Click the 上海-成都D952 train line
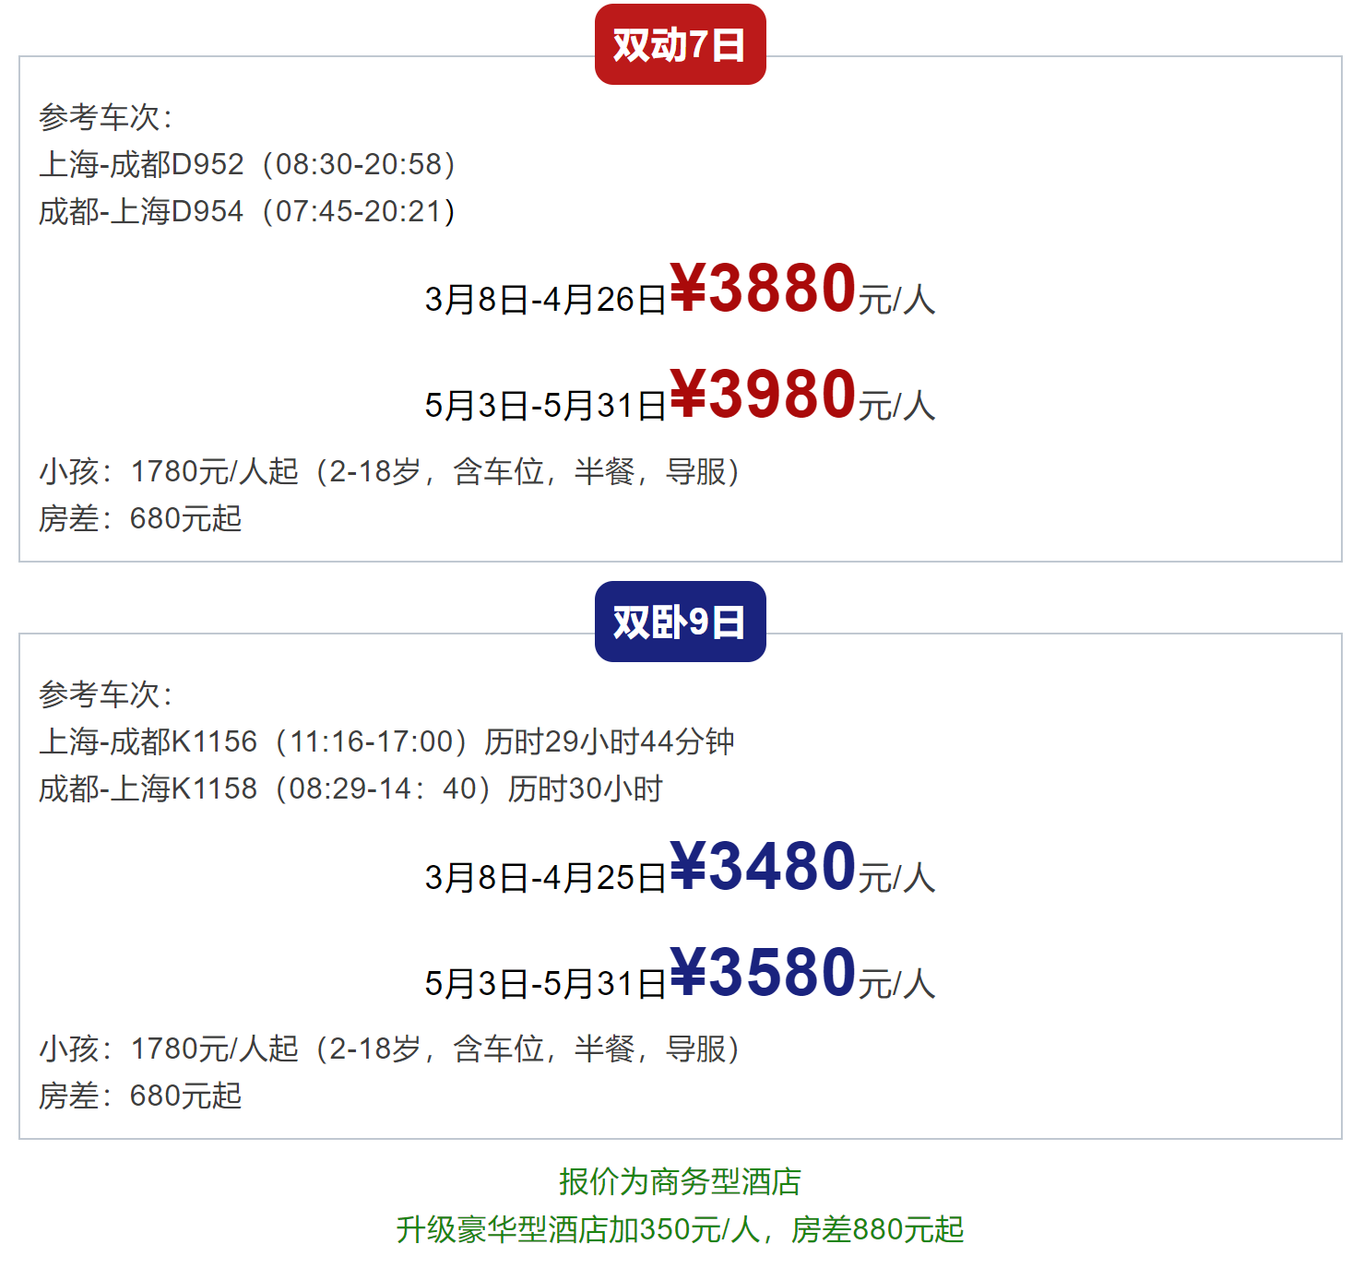The width and height of the screenshot is (1364, 1268). tap(247, 164)
